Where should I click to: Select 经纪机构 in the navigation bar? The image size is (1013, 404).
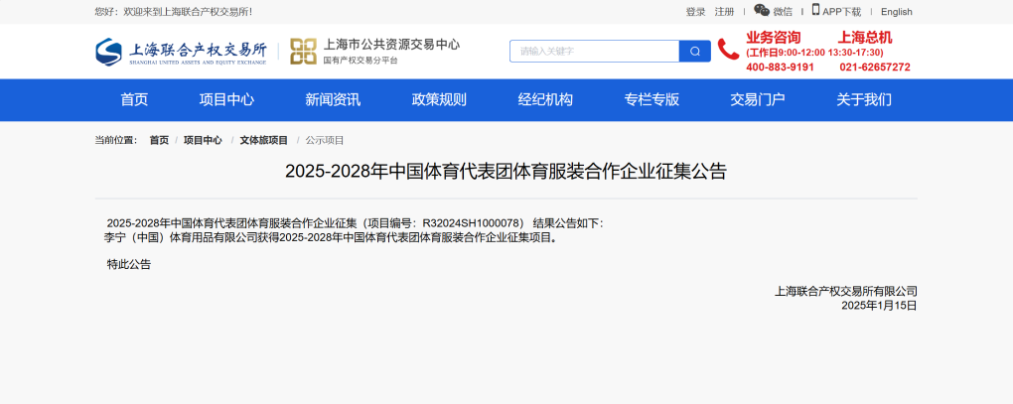(x=545, y=99)
